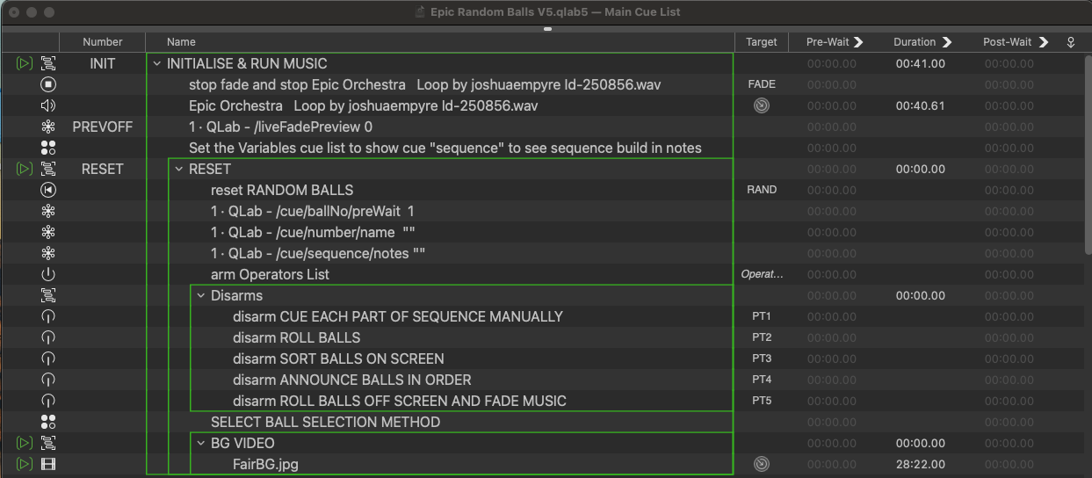The height and width of the screenshot is (478, 1092).
Task: Toggle the green playhead marker on BG VIDEO
Action: tap(24, 443)
